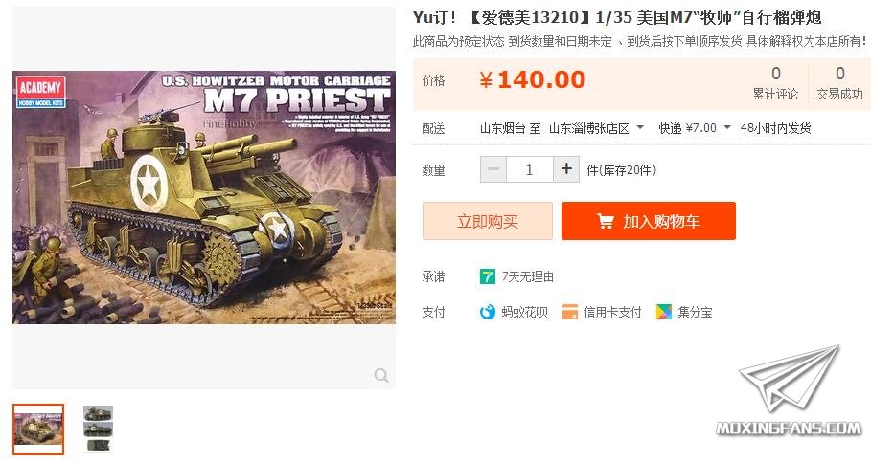Click the shopping cart icon in add-to-cart button

point(605,221)
